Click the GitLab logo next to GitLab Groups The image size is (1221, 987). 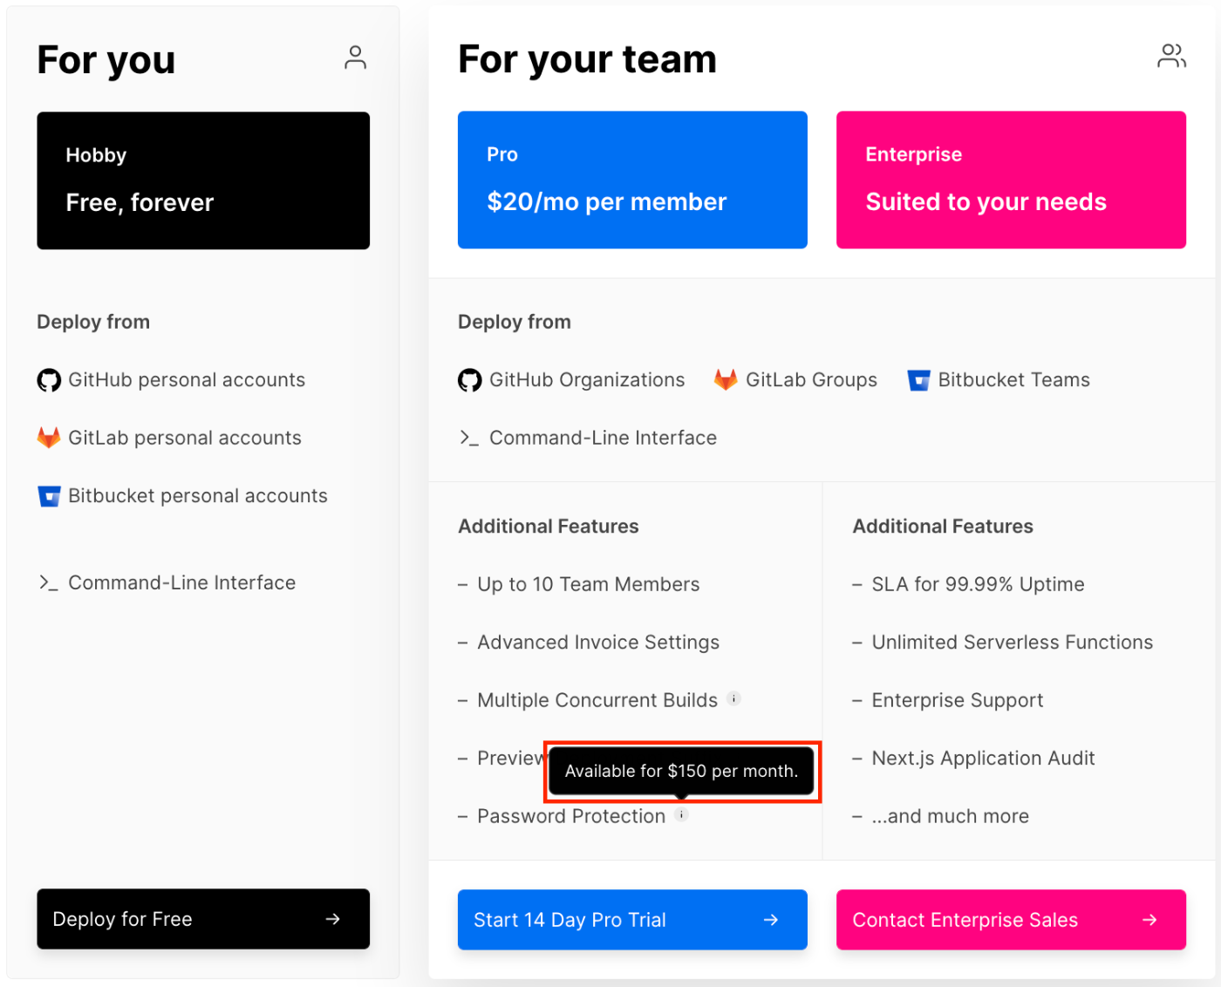pyautogui.click(x=726, y=379)
